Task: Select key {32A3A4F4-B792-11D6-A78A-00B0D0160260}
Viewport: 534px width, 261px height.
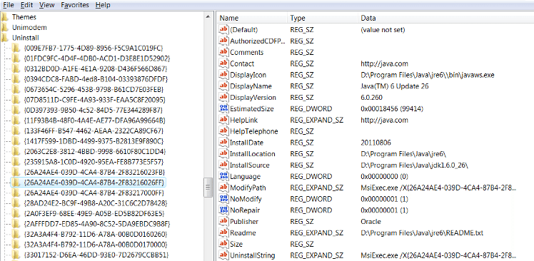Action: [96, 235]
